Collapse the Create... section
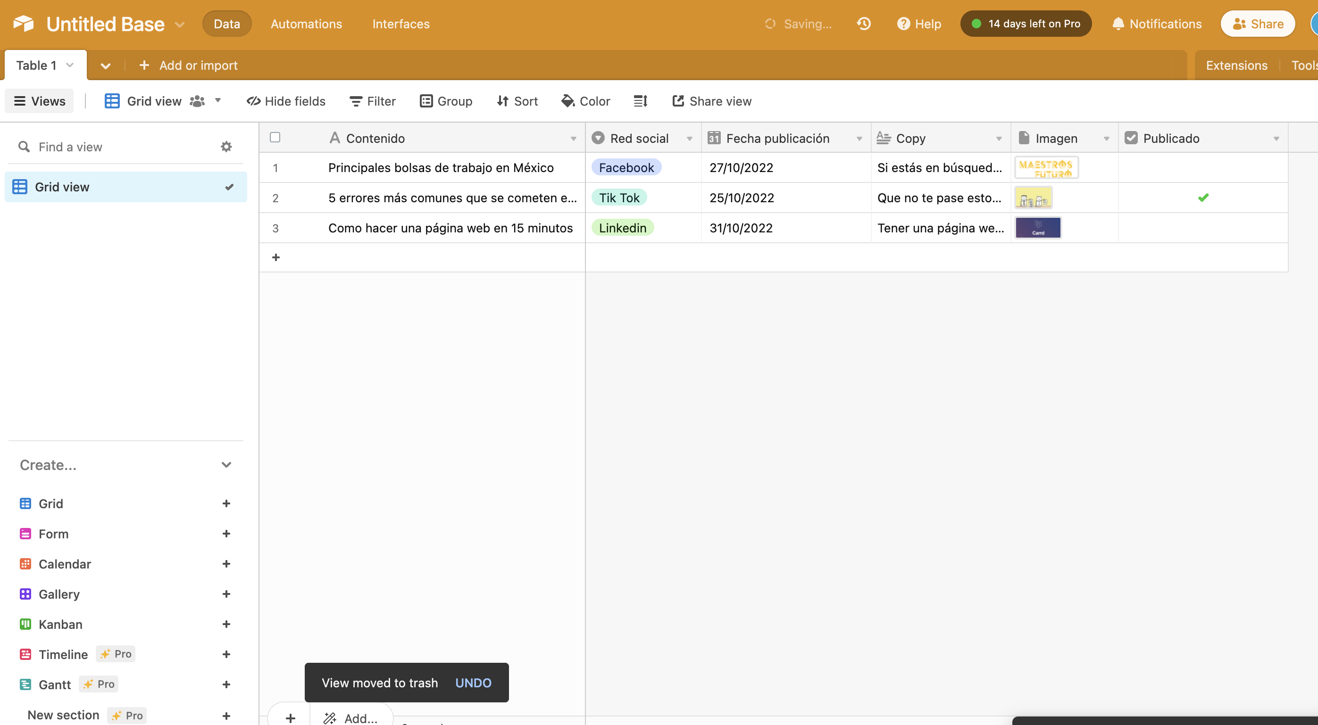The height and width of the screenshot is (725, 1318). click(226, 465)
